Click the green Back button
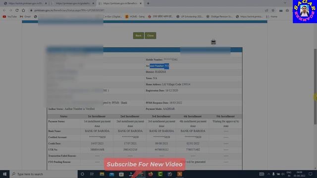Viewport: 317px width, 178px height. click(139, 36)
